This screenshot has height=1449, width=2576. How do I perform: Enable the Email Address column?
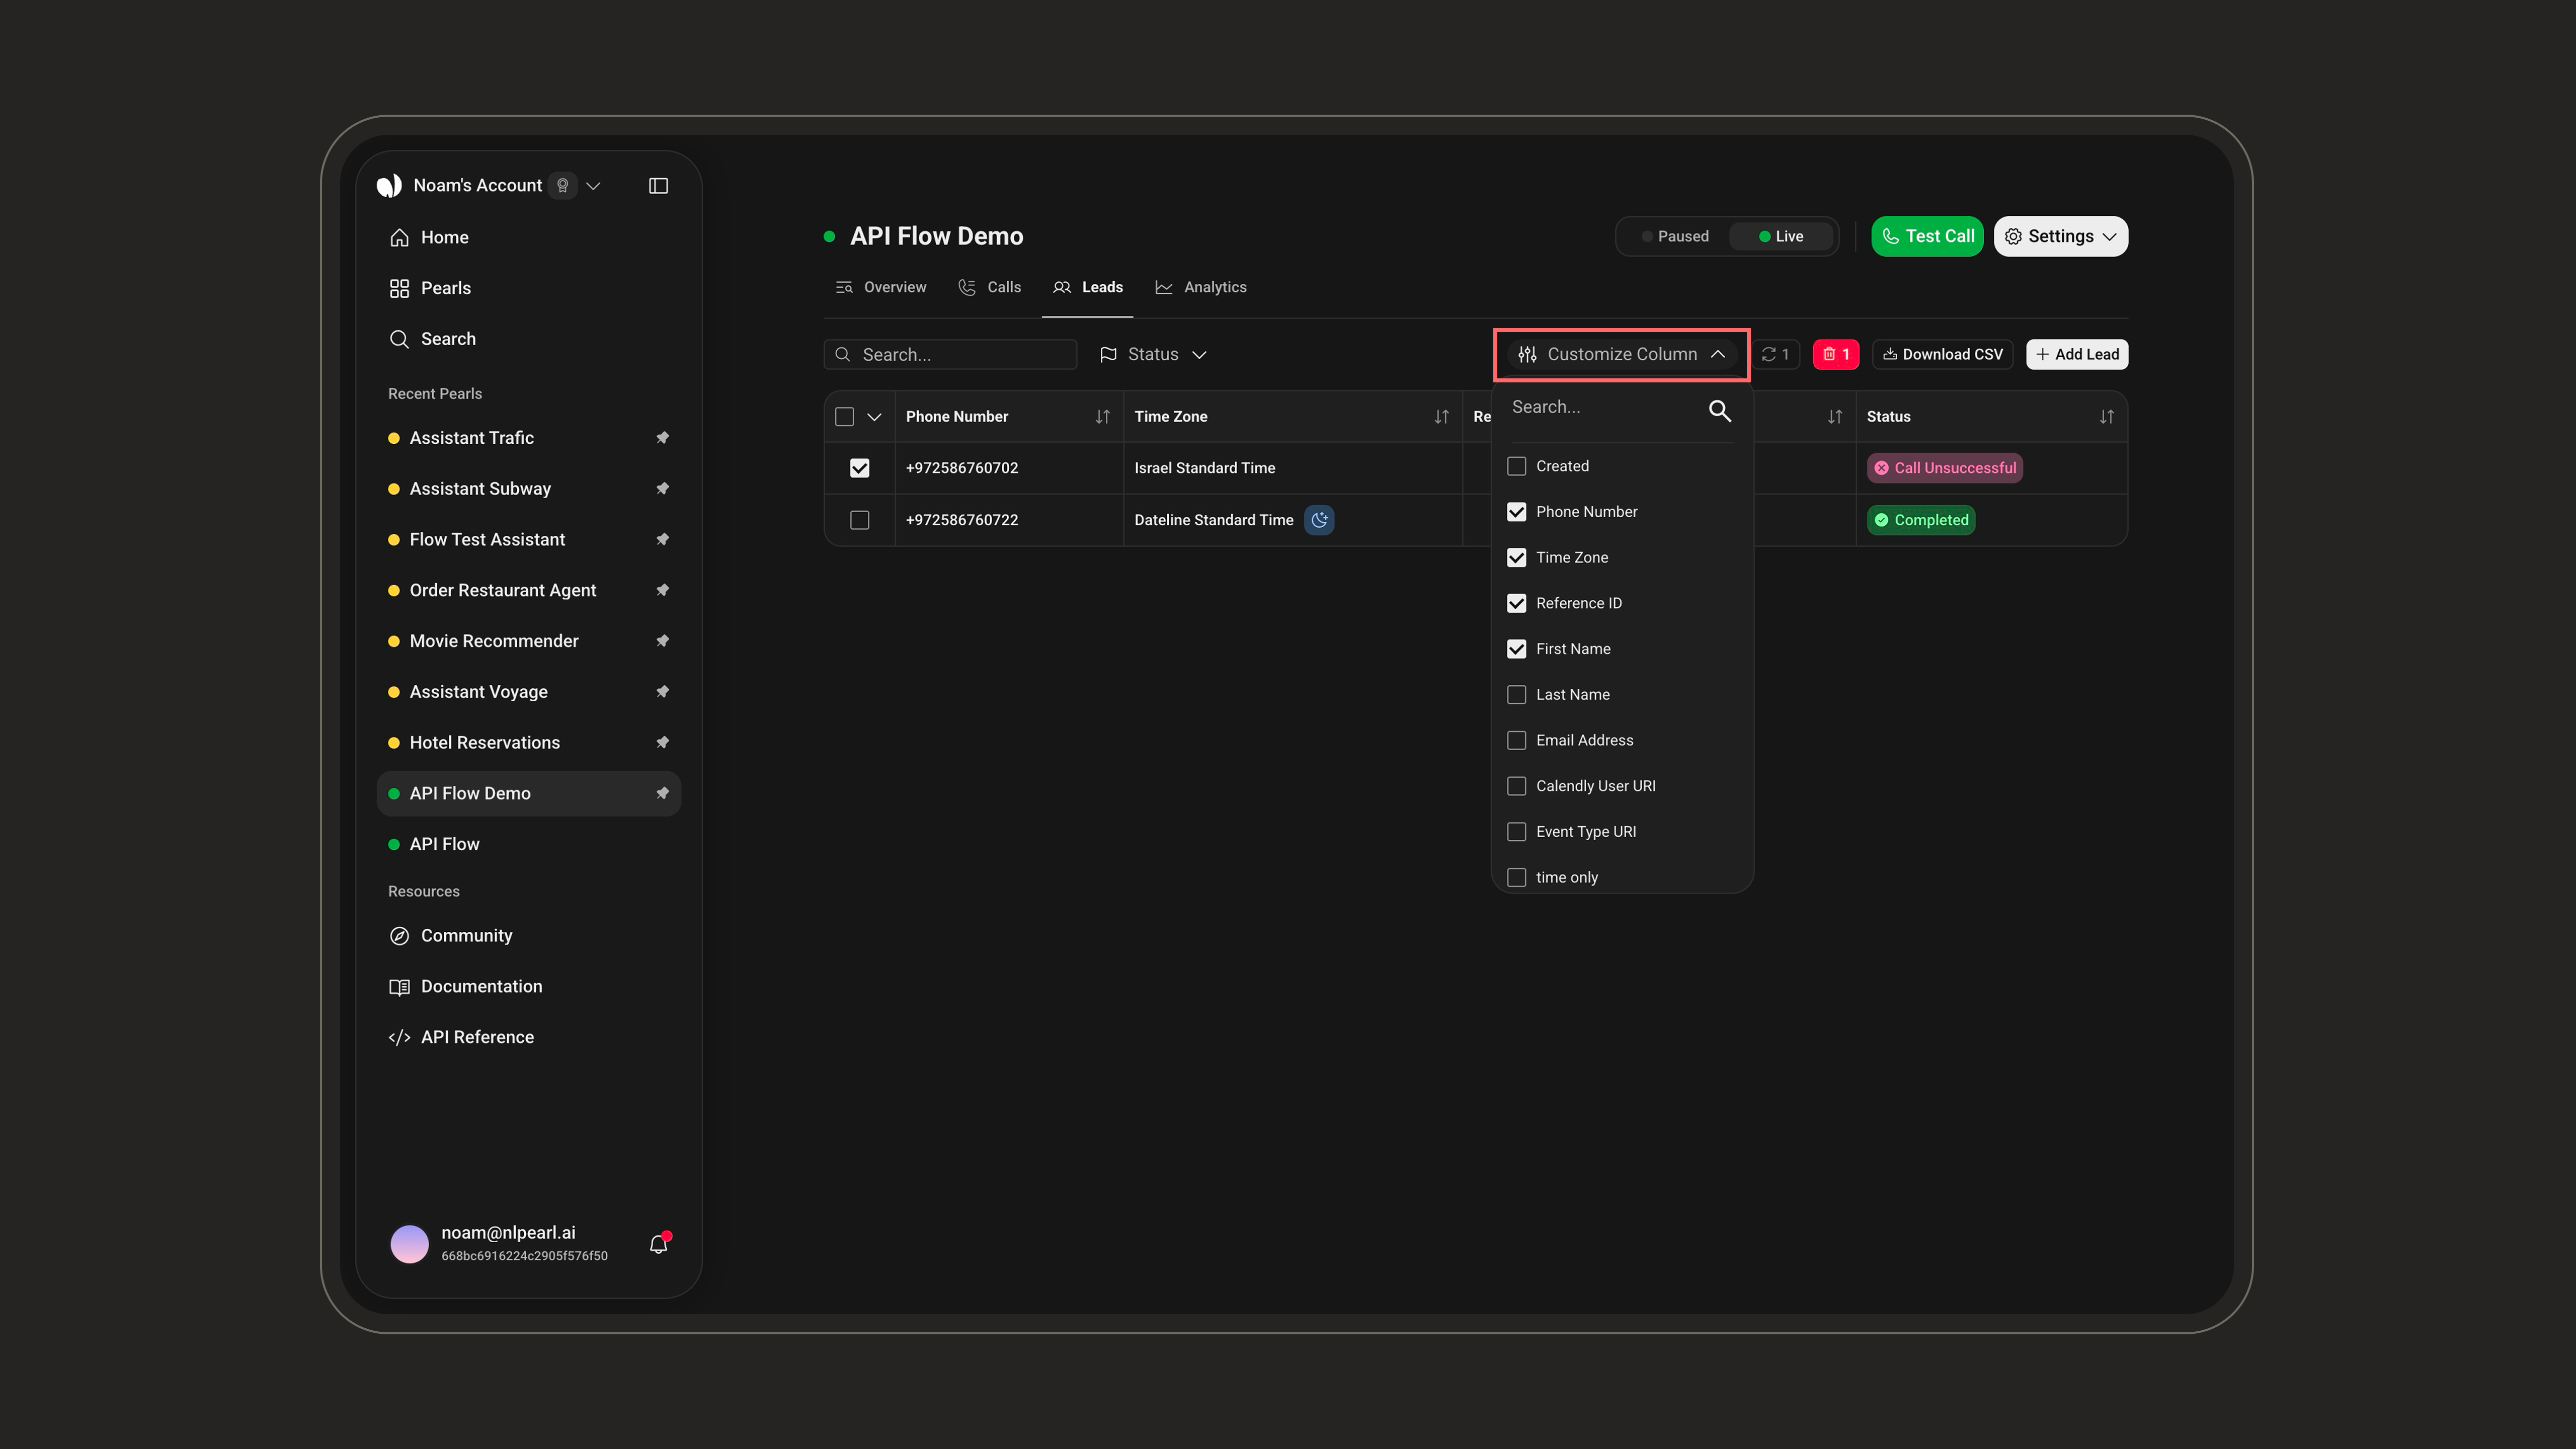tap(1516, 740)
